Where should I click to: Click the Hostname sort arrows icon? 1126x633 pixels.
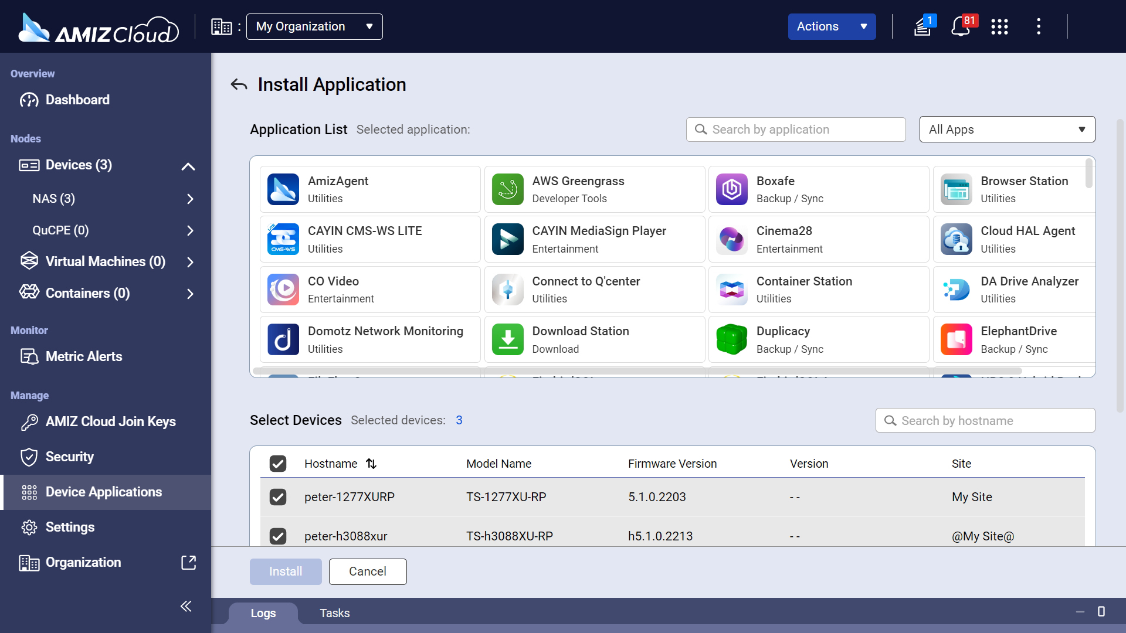pos(371,464)
